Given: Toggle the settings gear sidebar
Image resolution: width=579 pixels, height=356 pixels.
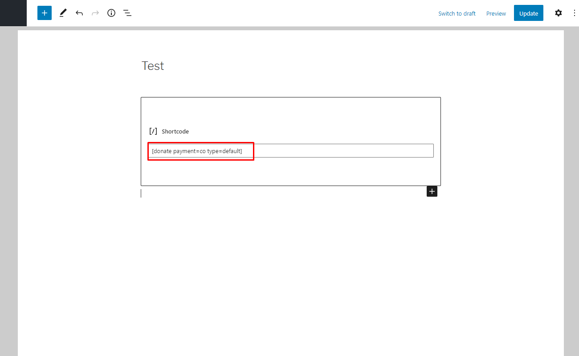Looking at the screenshot, I should [x=559, y=13].
